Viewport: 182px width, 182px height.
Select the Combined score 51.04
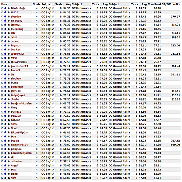[x=157, y=178]
